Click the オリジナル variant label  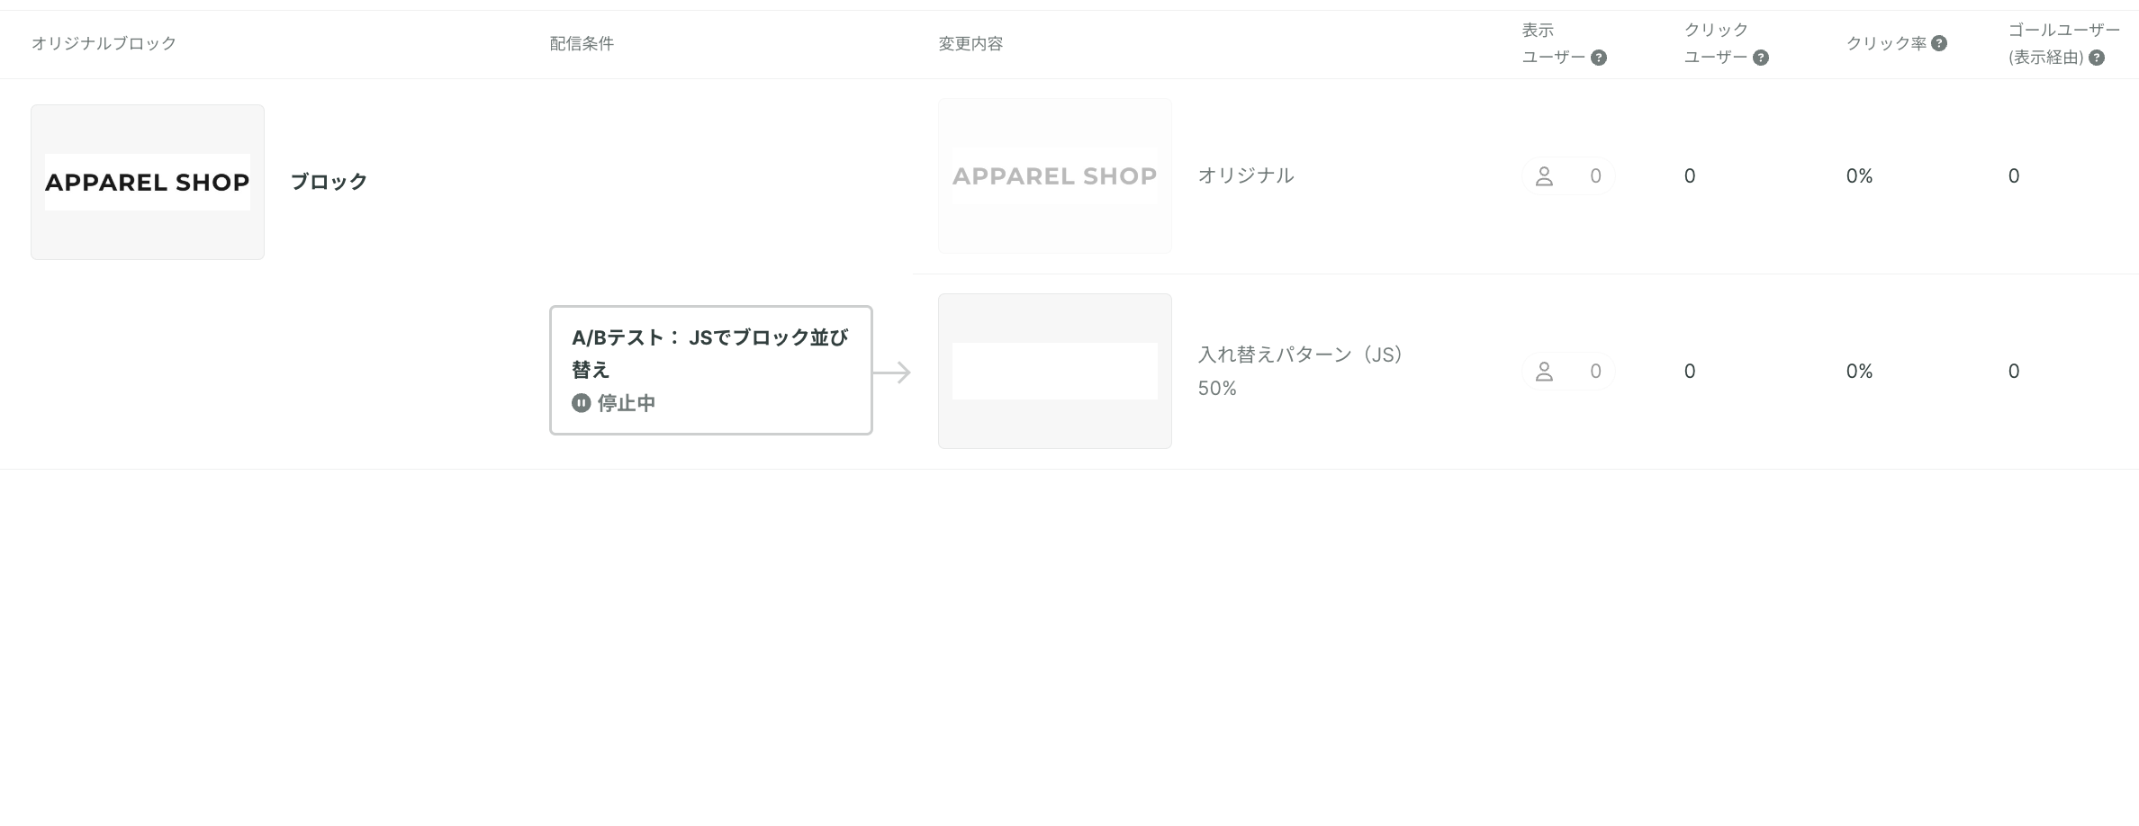pos(1246,175)
